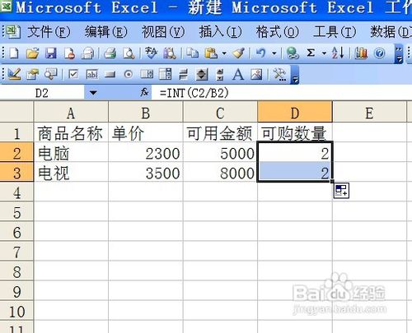412x333 pixels.
Task: Open Microsoft Excel Help
Action: [380, 53]
